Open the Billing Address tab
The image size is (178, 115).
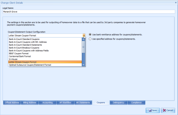click(x=29, y=103)
